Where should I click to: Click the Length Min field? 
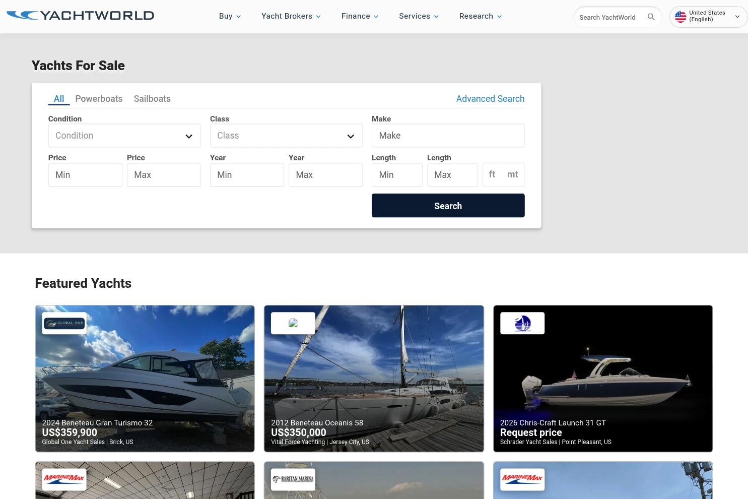point(397,175)
